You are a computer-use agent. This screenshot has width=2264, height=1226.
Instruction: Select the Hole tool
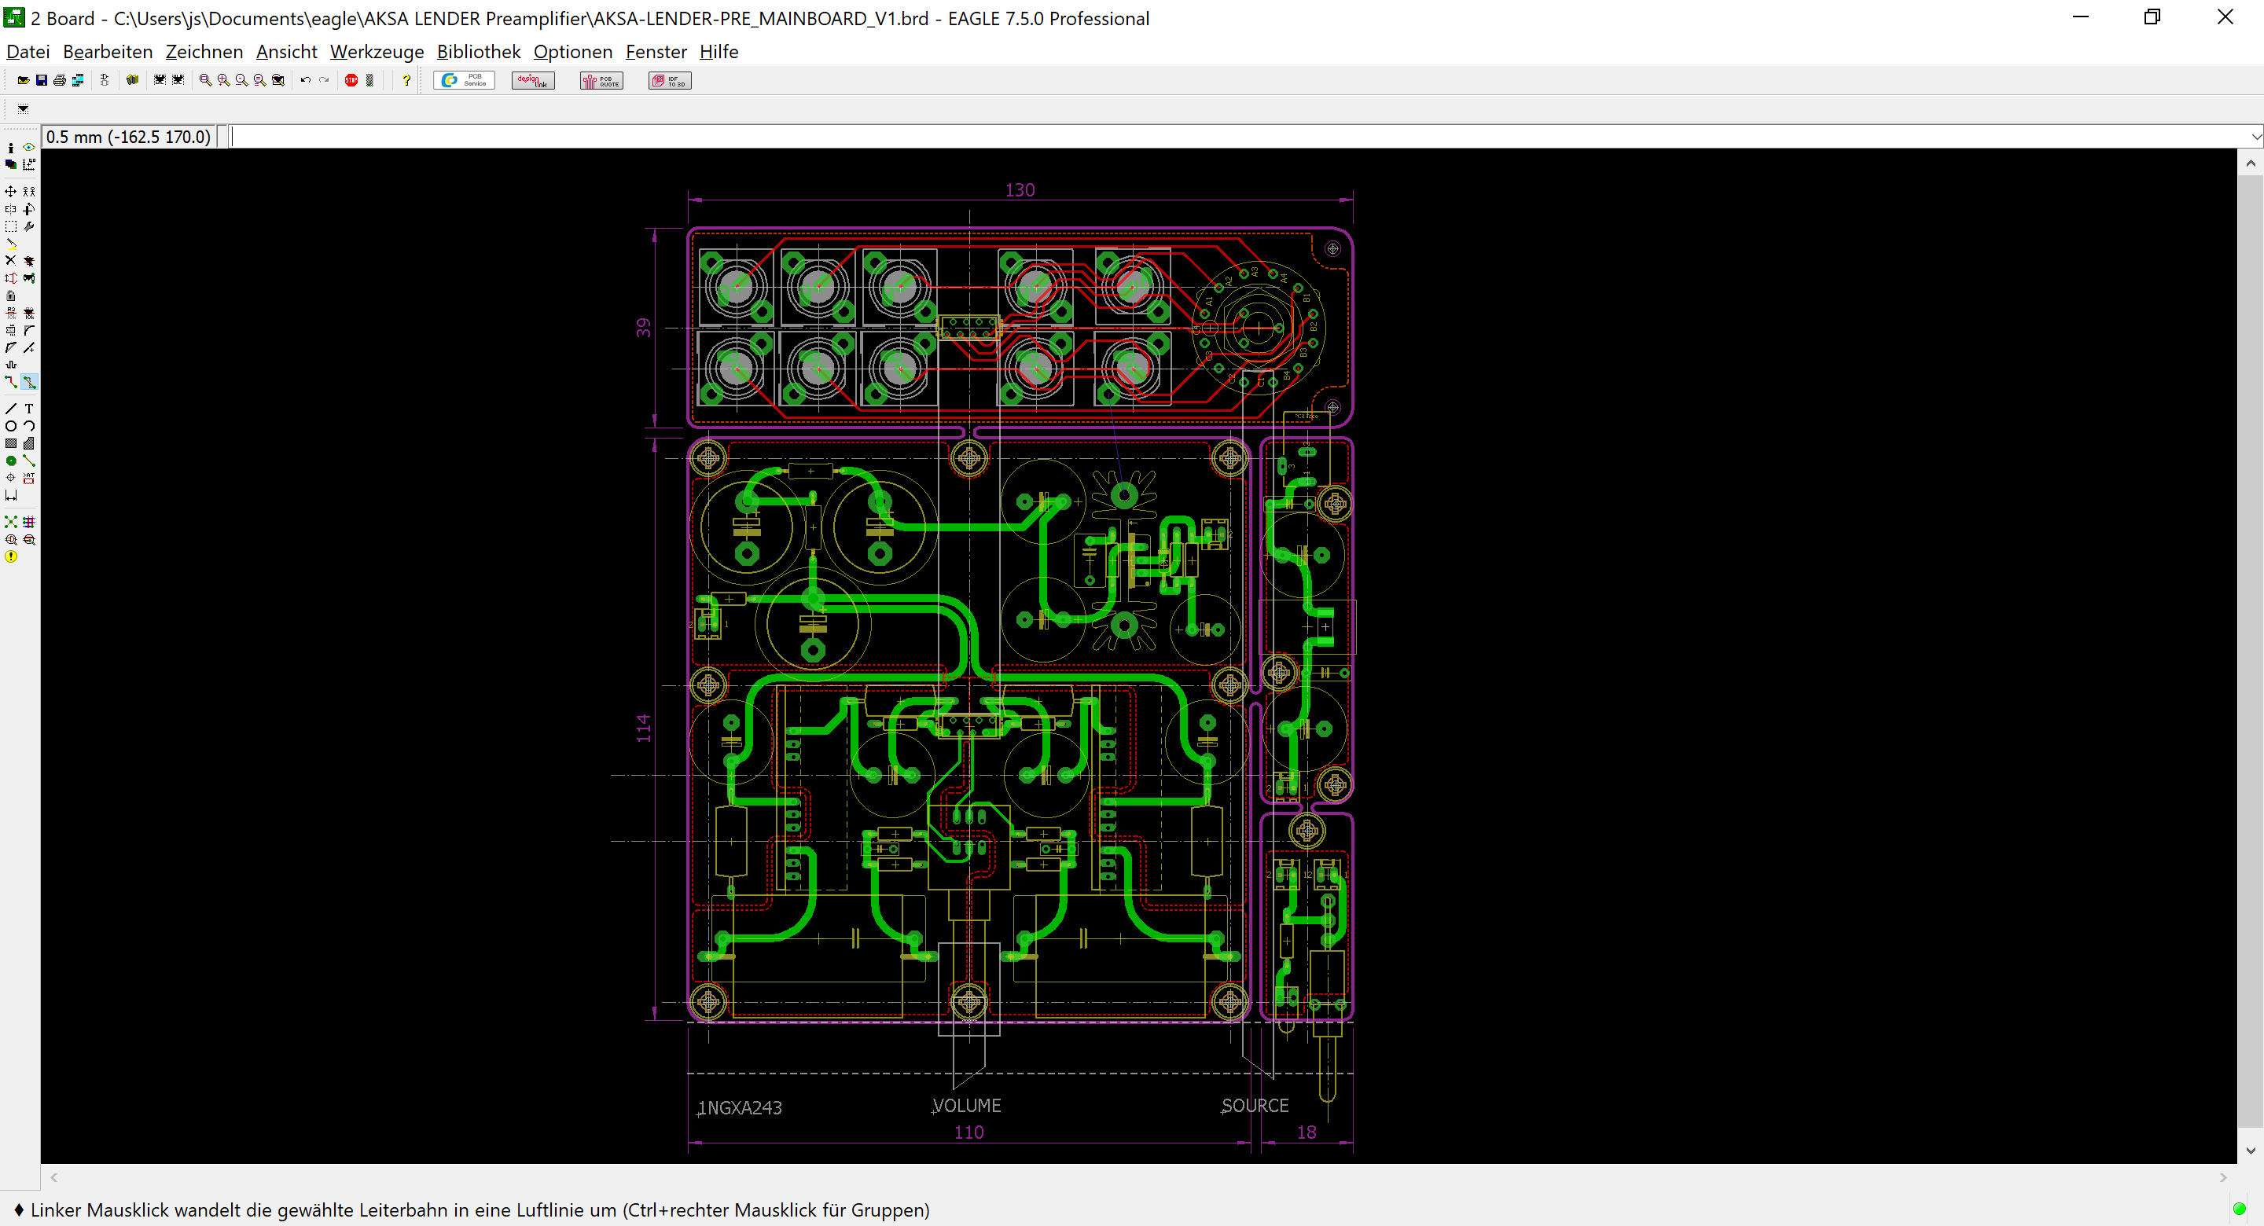tap(10, 478)
